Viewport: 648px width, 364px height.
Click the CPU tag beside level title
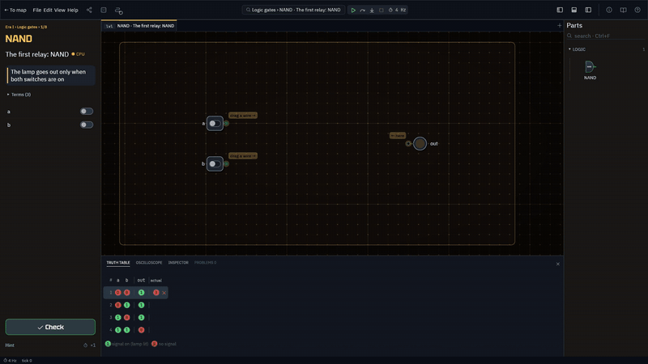coord(78,54)
